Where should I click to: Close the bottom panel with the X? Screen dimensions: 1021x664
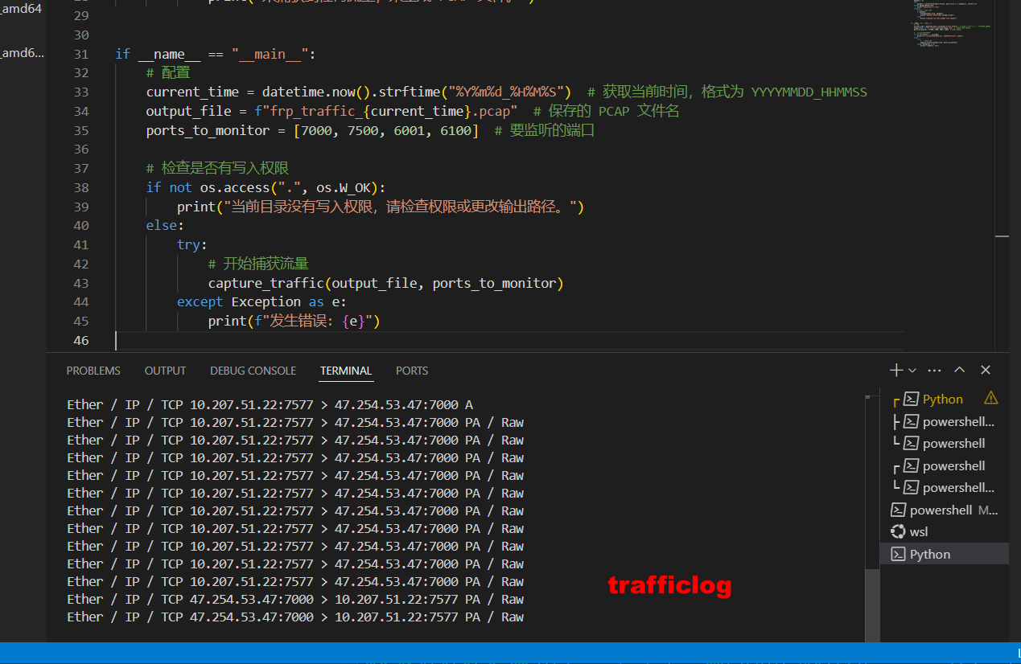[986, 370]
